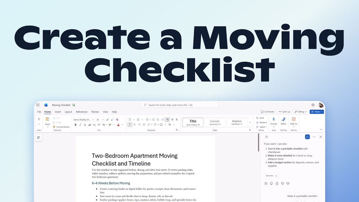Open the app launcher waffle icon
The image size is (359, 202).
[x=38, y=105]
